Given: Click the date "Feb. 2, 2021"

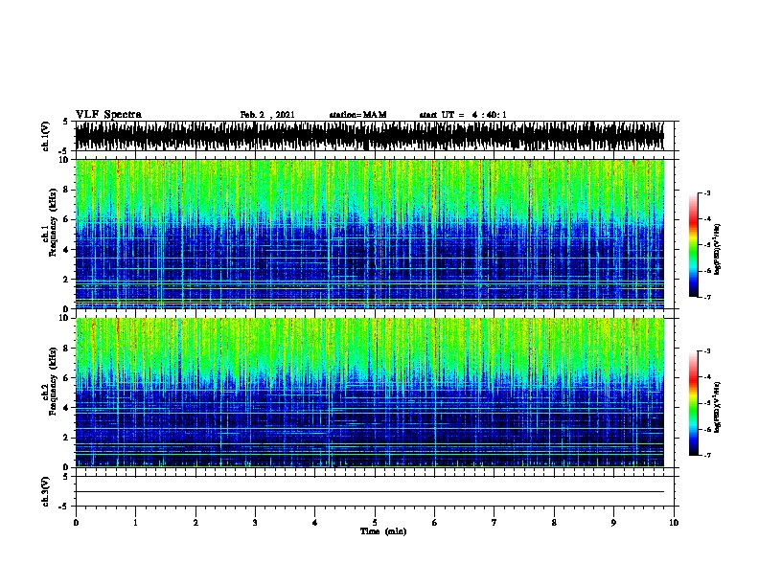Looking at the screenshot, I should click(267, 115).
